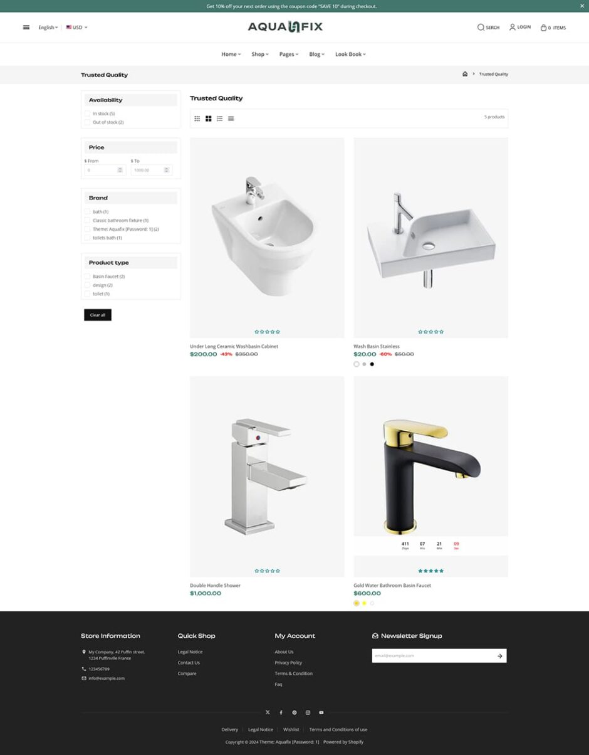Open the Look Book menu item
Viewport: 589px width, 755px height.
(350, 55)
